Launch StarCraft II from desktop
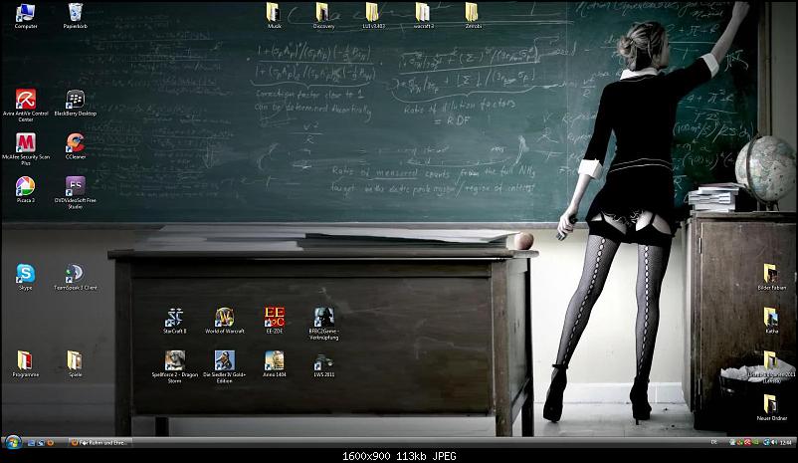The height and width of the screenshot is (463, 798). pyautogui.click(x=175, y=318)
